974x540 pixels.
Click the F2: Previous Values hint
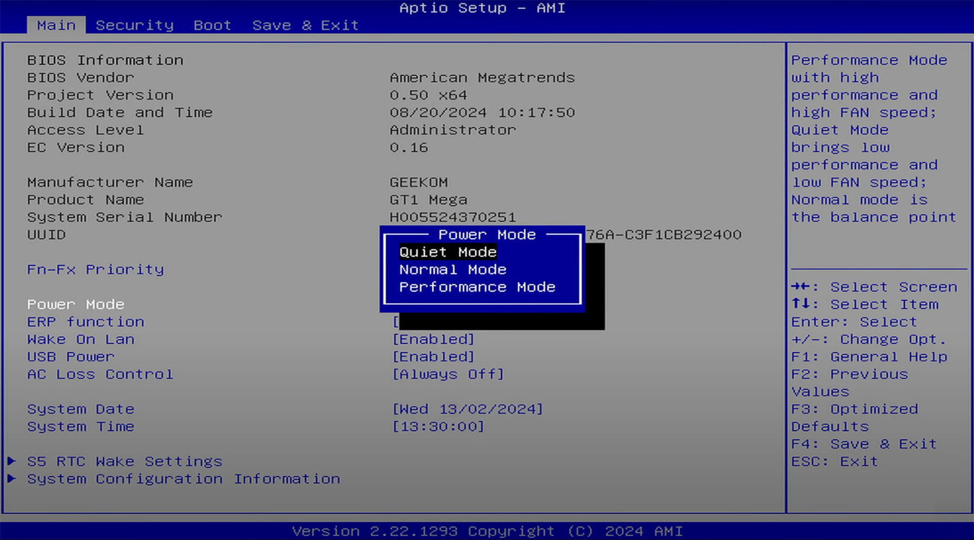tap(850, 383)
